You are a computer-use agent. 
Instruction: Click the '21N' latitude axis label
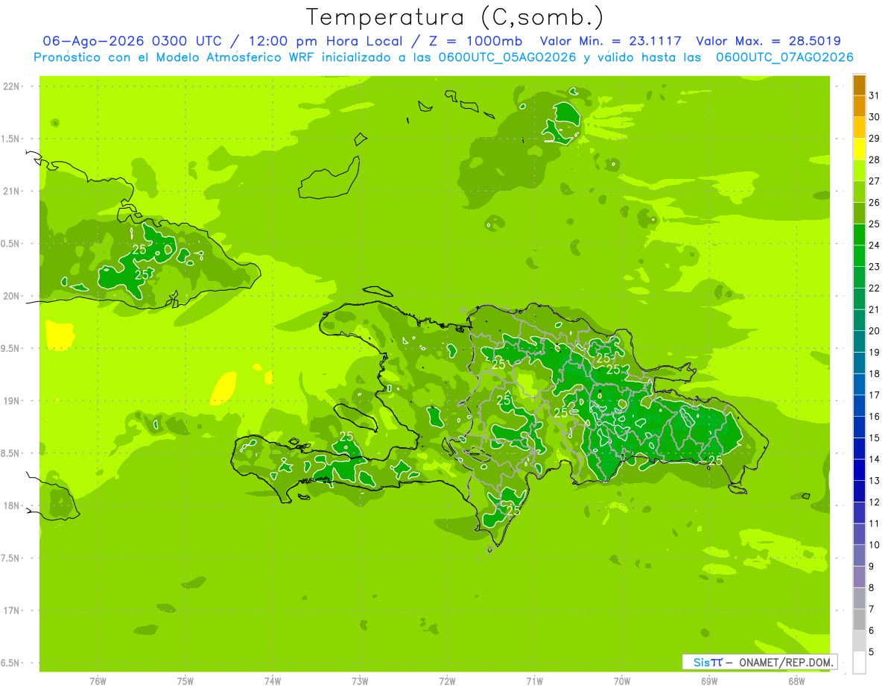tap(11, 192)
